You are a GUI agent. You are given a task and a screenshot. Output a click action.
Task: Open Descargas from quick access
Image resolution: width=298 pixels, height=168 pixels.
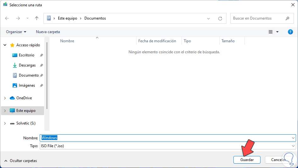[27, 65]
